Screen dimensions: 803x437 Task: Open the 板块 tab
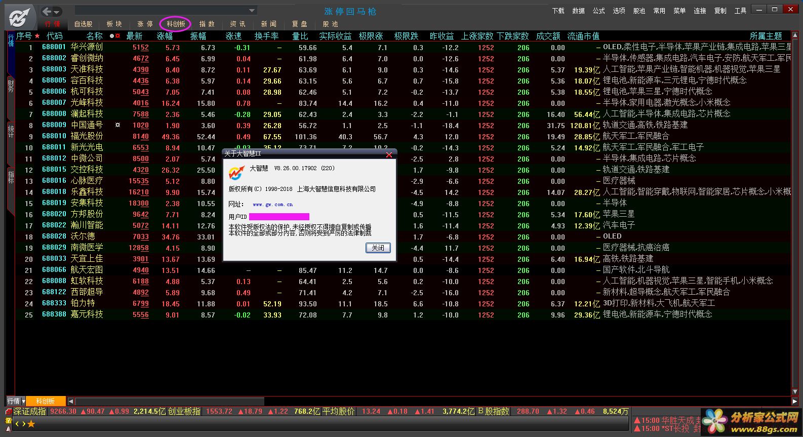[114, 24]
